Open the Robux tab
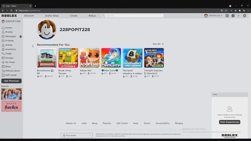The image size is (251, 141). click(92, 16)
